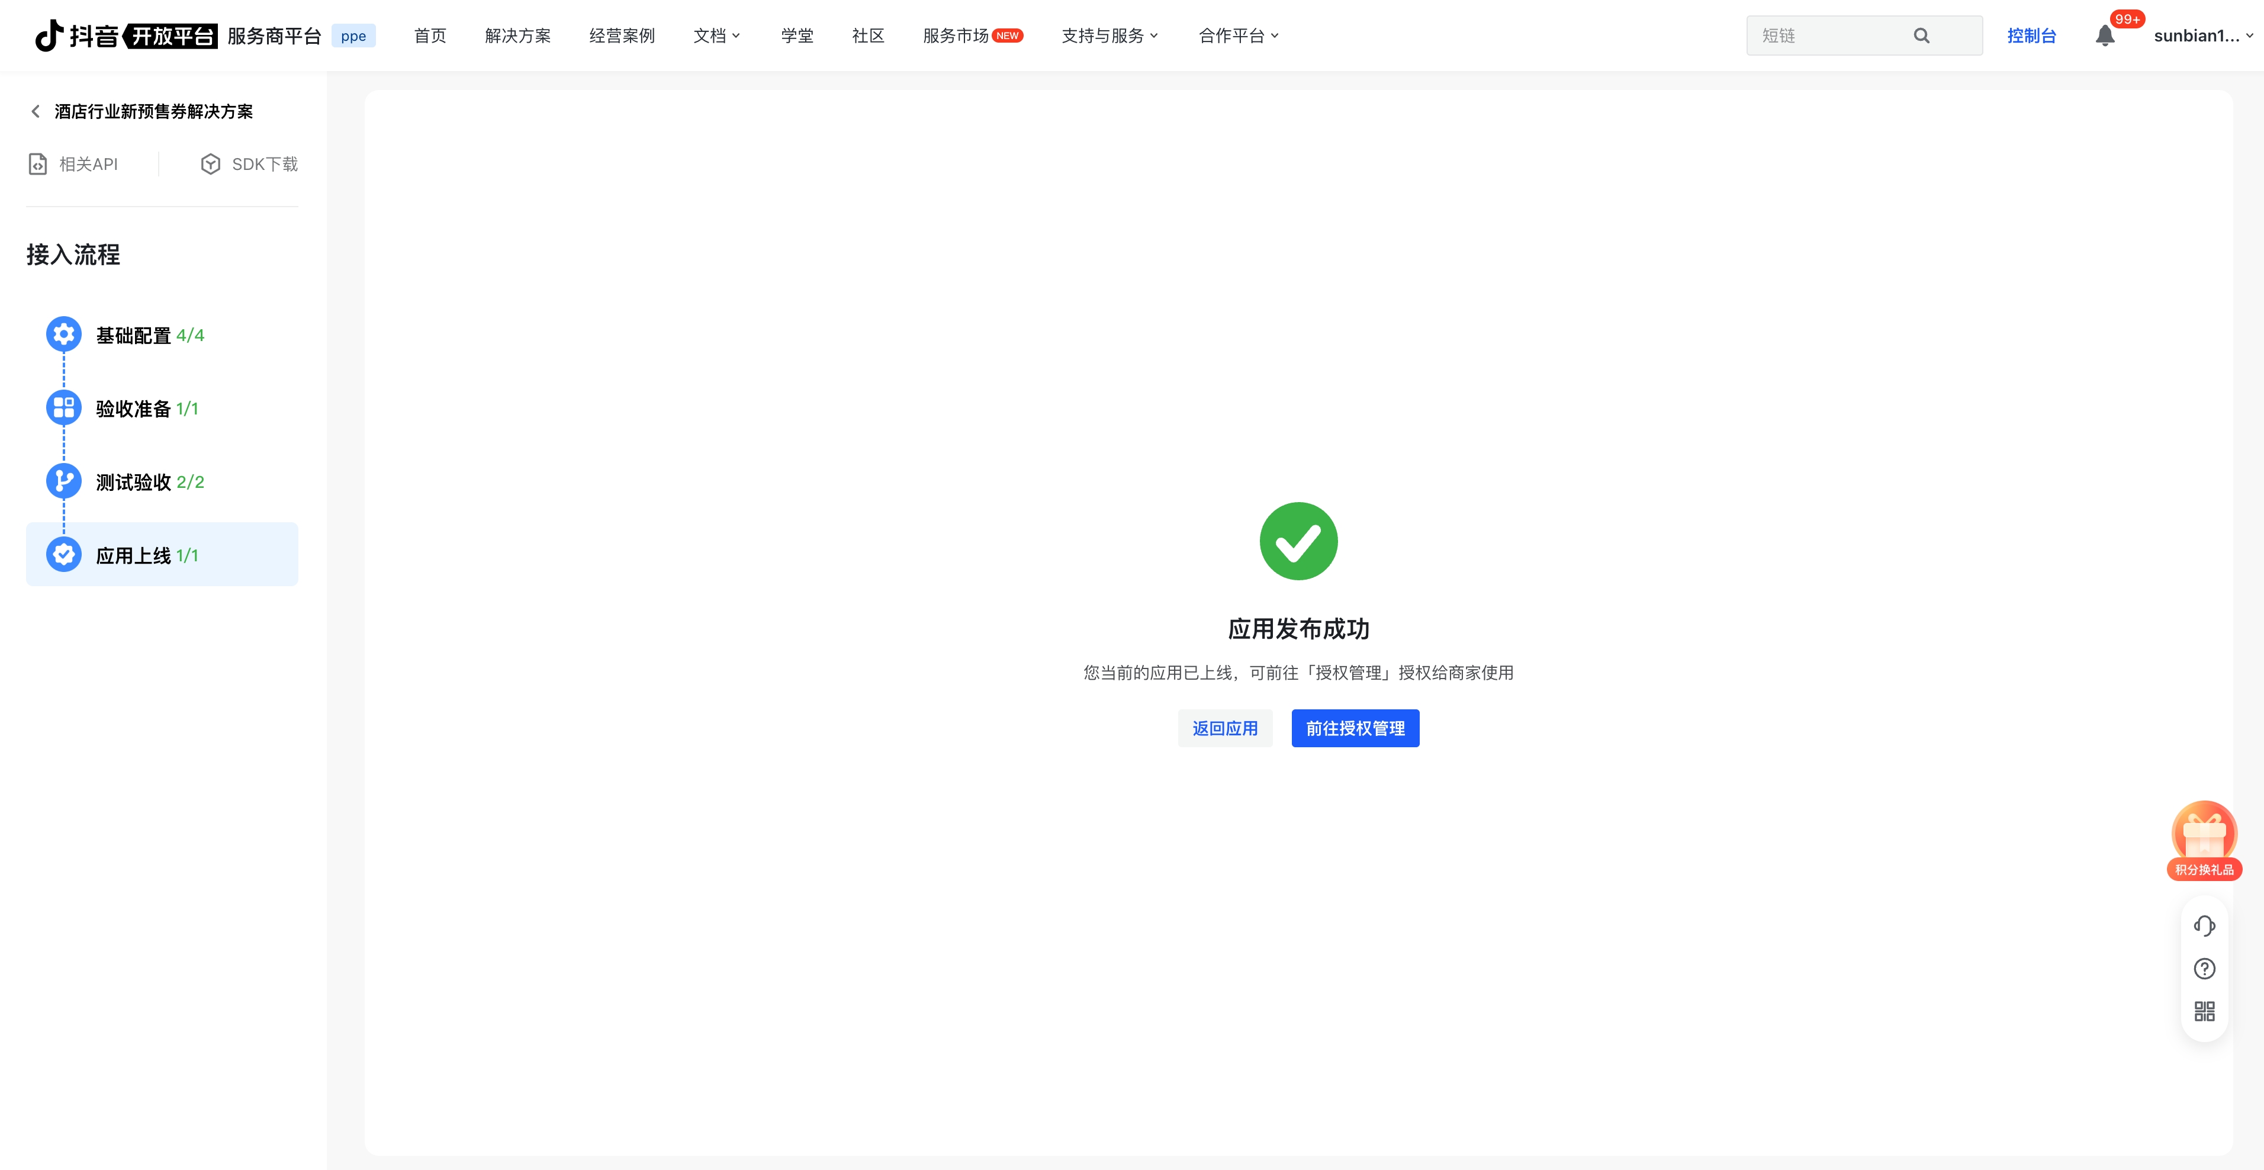Click the SDK下载 cube icon
Screen dimensions: 2264x1170
(210, 165)
